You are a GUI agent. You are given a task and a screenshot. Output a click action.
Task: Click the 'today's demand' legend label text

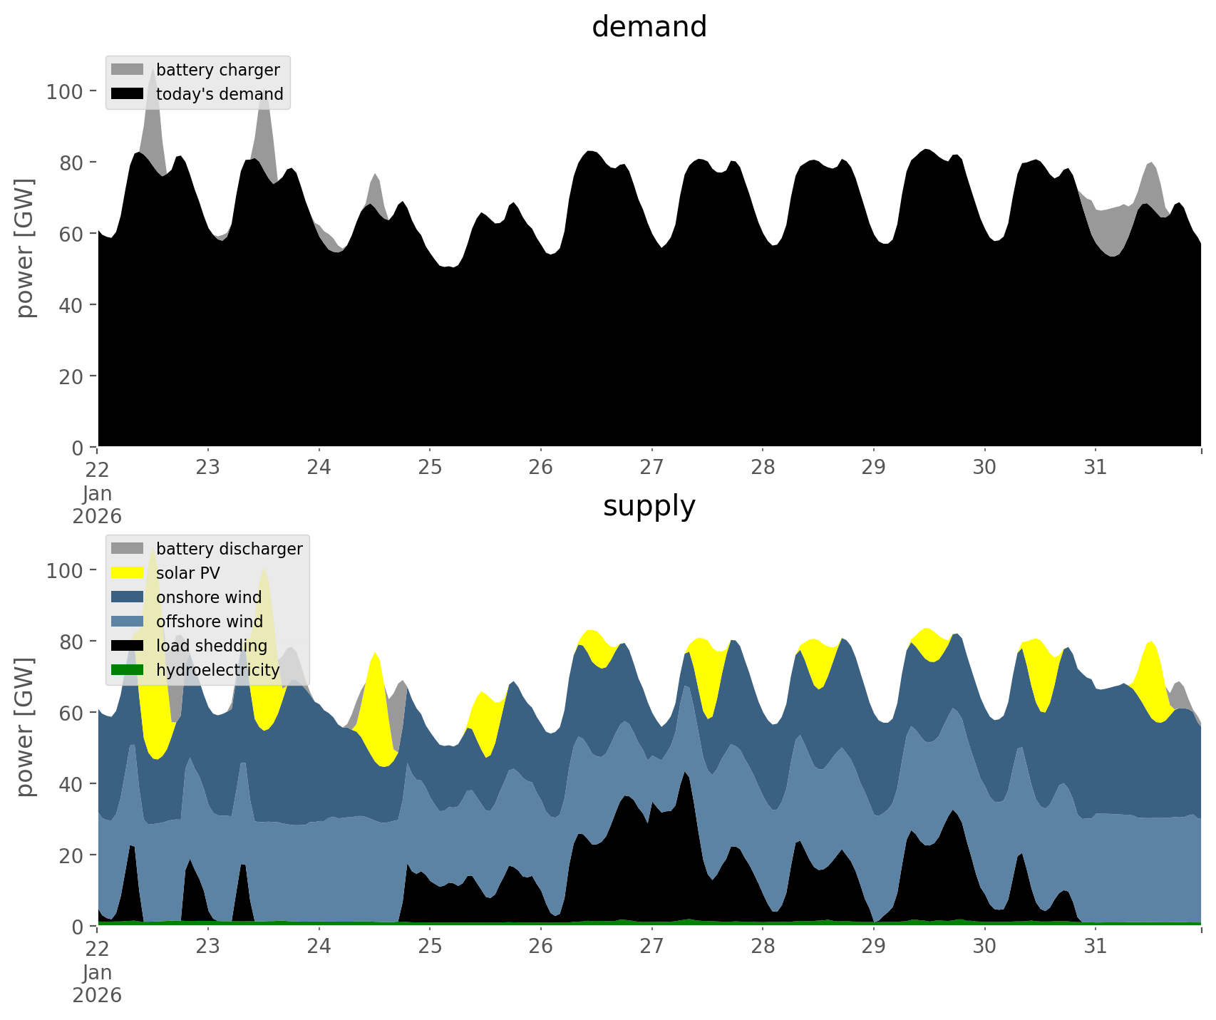coord(220,94)
